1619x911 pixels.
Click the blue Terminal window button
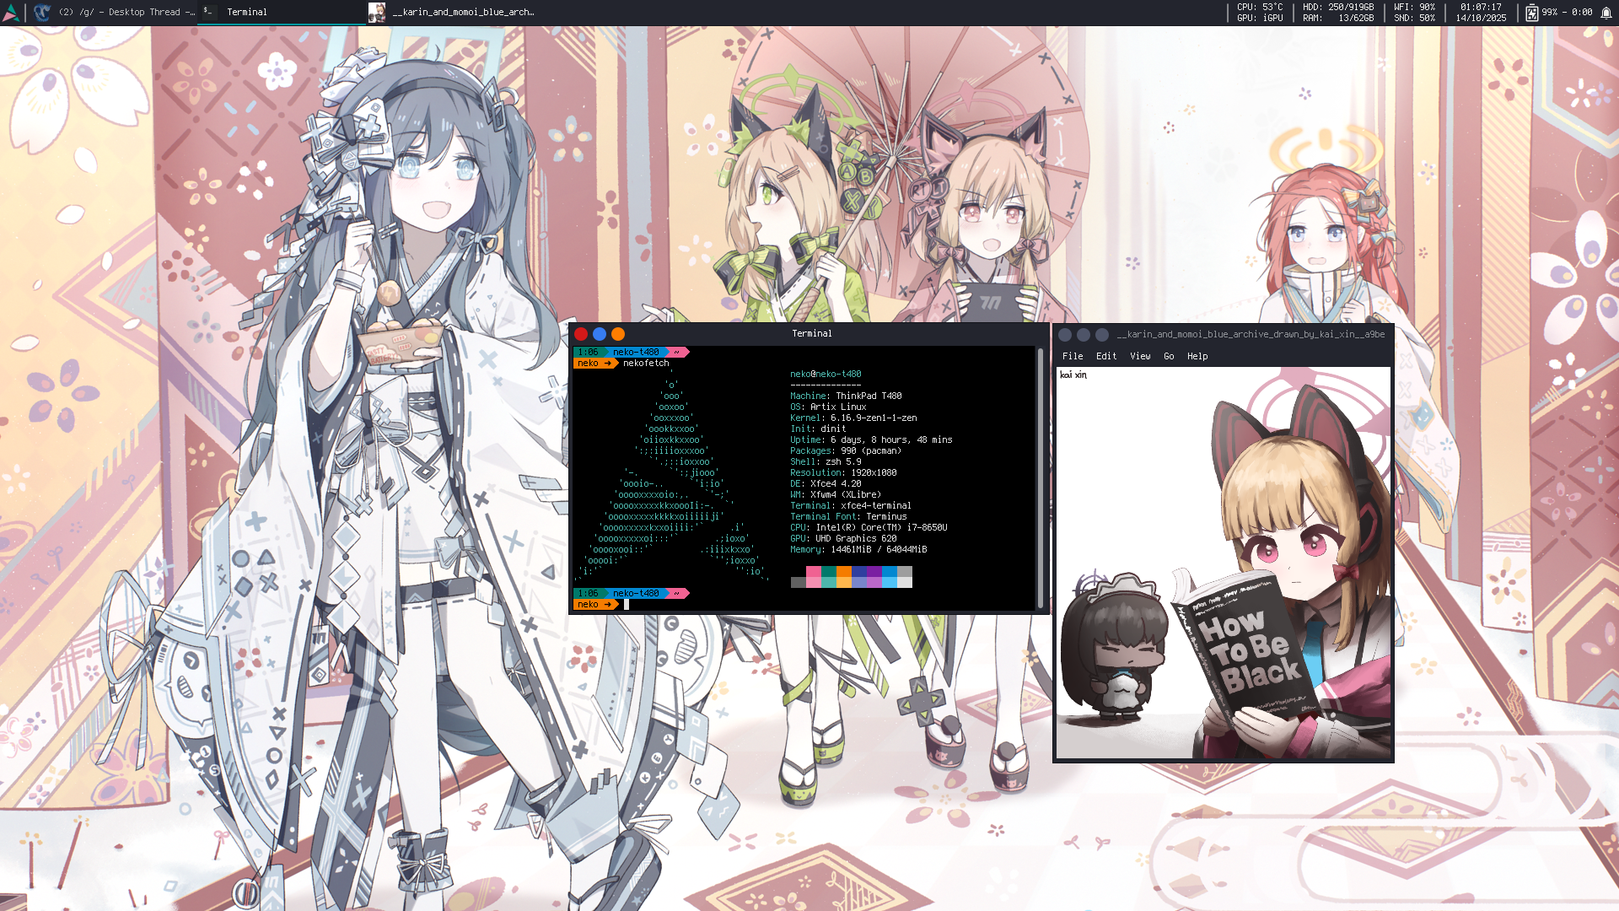click(x=600, y=334)
